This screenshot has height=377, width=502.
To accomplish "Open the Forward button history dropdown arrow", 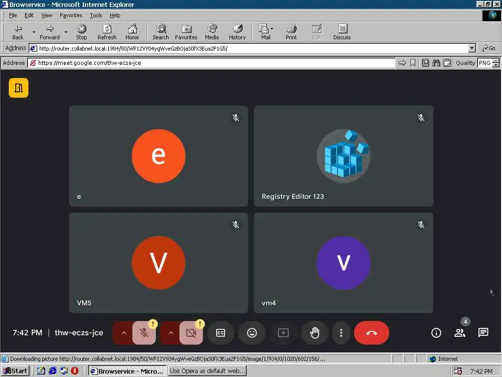I will tap(66, 32).
